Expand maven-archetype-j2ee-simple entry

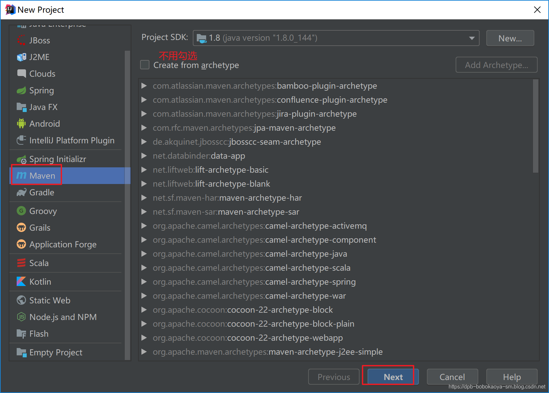click(x=144, y=352)
